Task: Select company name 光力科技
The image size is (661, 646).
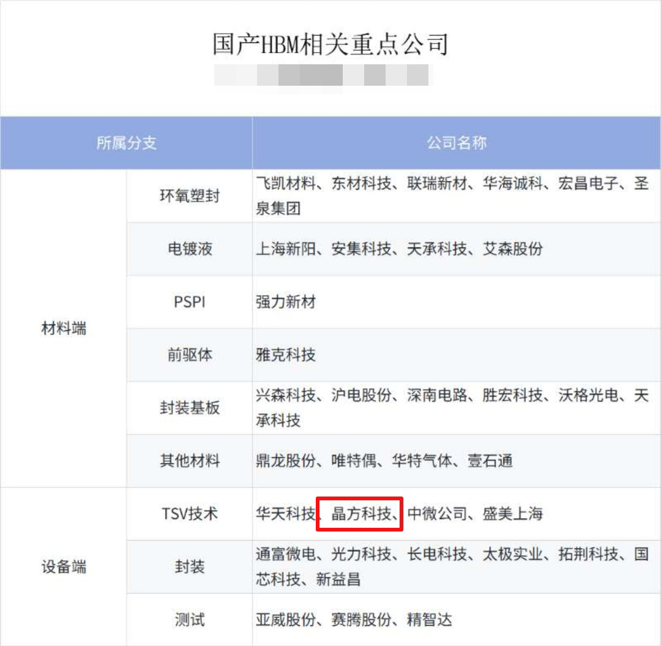Action: [x=361, y=554]
